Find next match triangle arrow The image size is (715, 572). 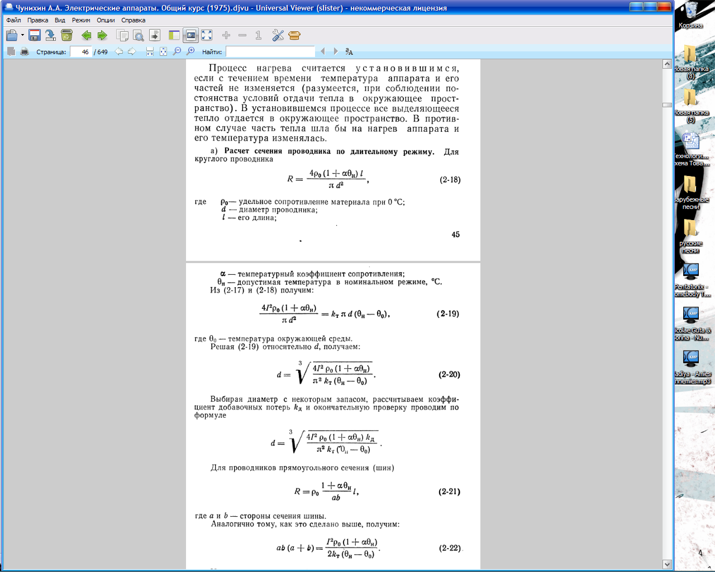point(336,51)
